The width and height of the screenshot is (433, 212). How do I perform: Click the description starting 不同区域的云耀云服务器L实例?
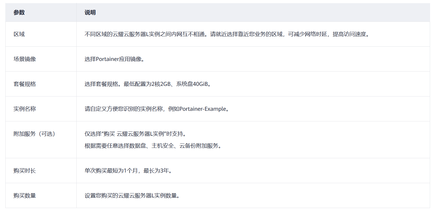(227, 34)
